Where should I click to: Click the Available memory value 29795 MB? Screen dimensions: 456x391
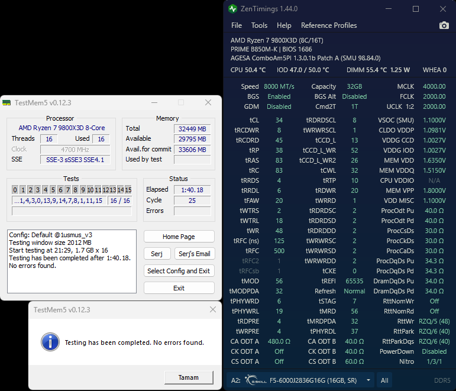pyautogui.click(x=192, y=139)
